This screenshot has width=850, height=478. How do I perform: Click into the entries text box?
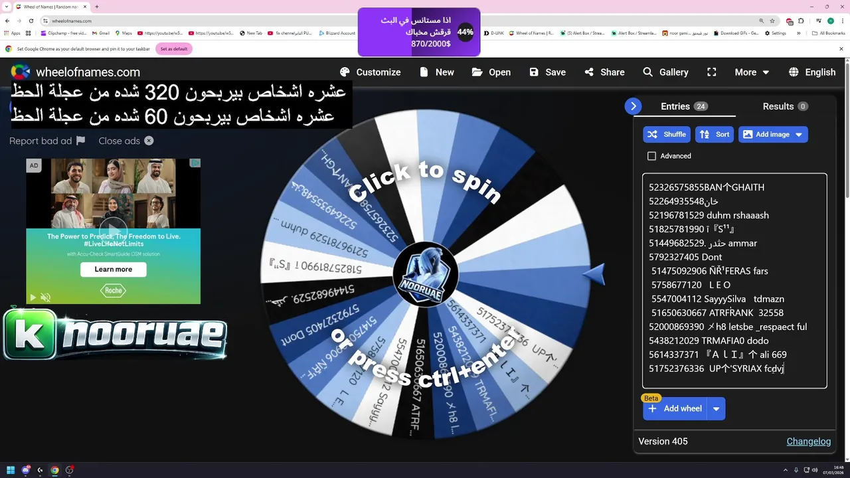click(x=734, y=281)
